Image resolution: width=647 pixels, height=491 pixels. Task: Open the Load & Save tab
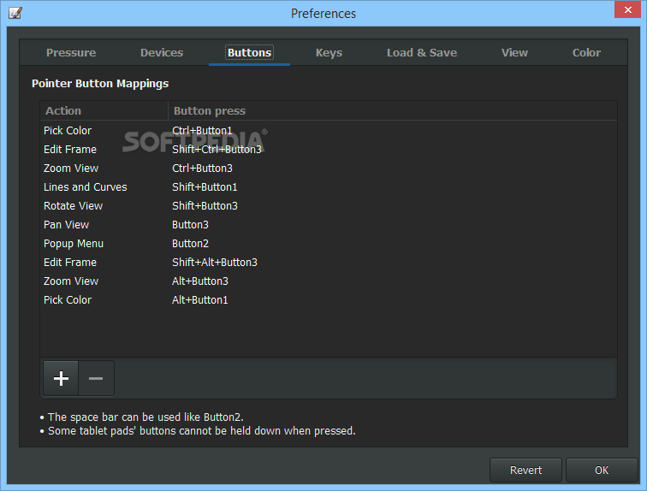422,53
